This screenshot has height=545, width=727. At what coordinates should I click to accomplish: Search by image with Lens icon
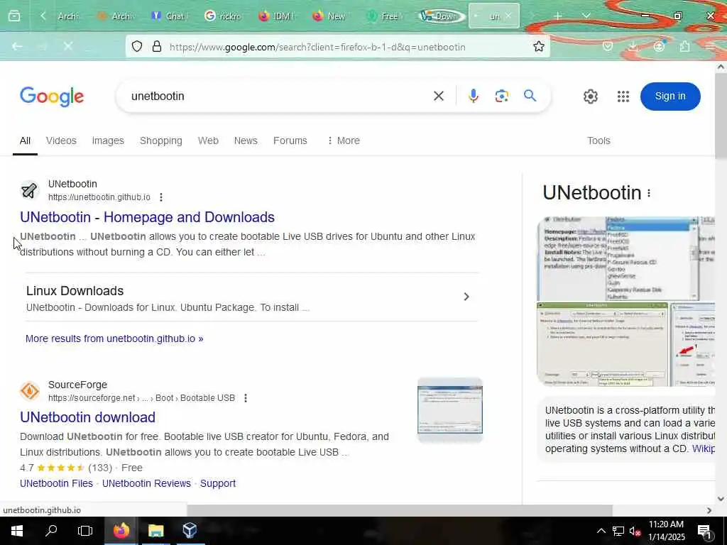(502, 96)
